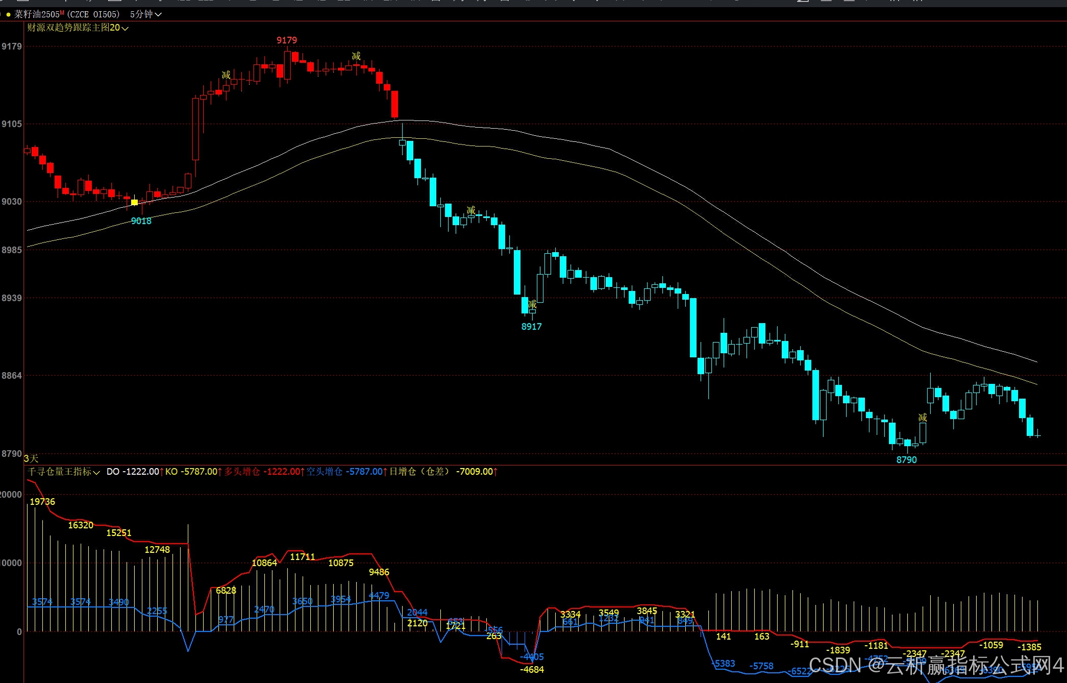1067x683 pixels.
Task: Click the 9179 high price label
Action: coord(287,40)
